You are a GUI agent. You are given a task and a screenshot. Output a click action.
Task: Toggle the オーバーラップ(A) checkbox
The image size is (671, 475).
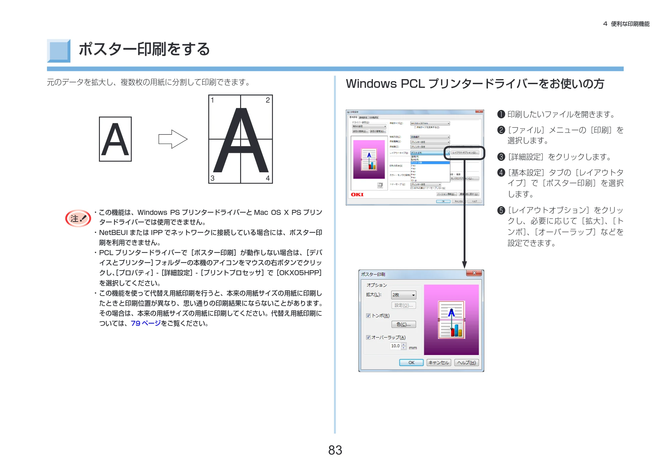[x=368, y=337]
